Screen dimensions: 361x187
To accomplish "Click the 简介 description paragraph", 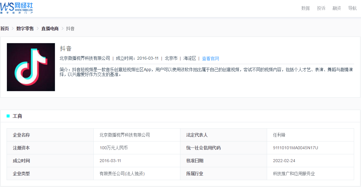I will coord(206,72).
